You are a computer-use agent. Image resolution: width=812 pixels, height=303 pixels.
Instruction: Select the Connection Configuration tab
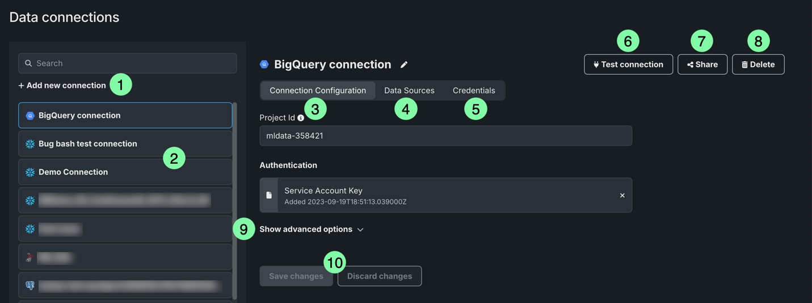[x=318, y=91]
